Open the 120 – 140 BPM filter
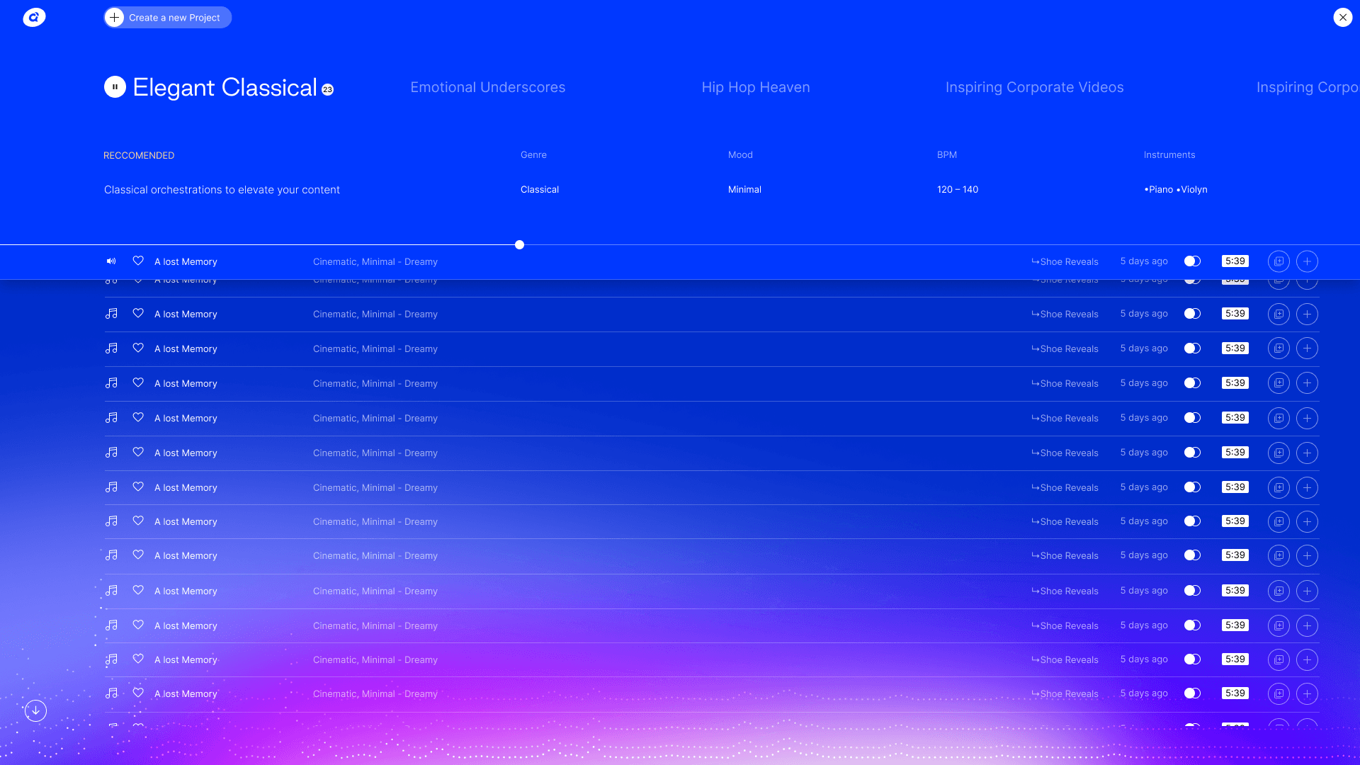The height and width of the screenshot is (765, 1360). click(x=957, y=190)
